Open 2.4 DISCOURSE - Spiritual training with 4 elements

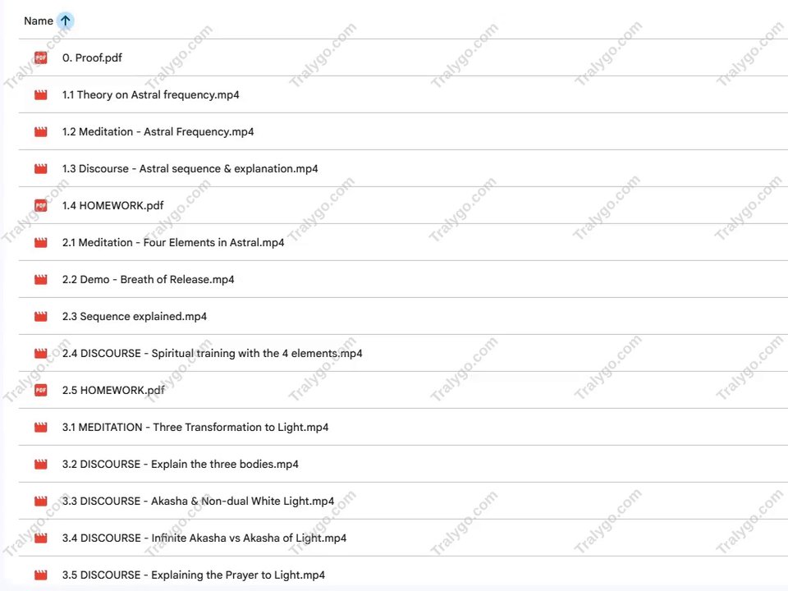(212, 353)
